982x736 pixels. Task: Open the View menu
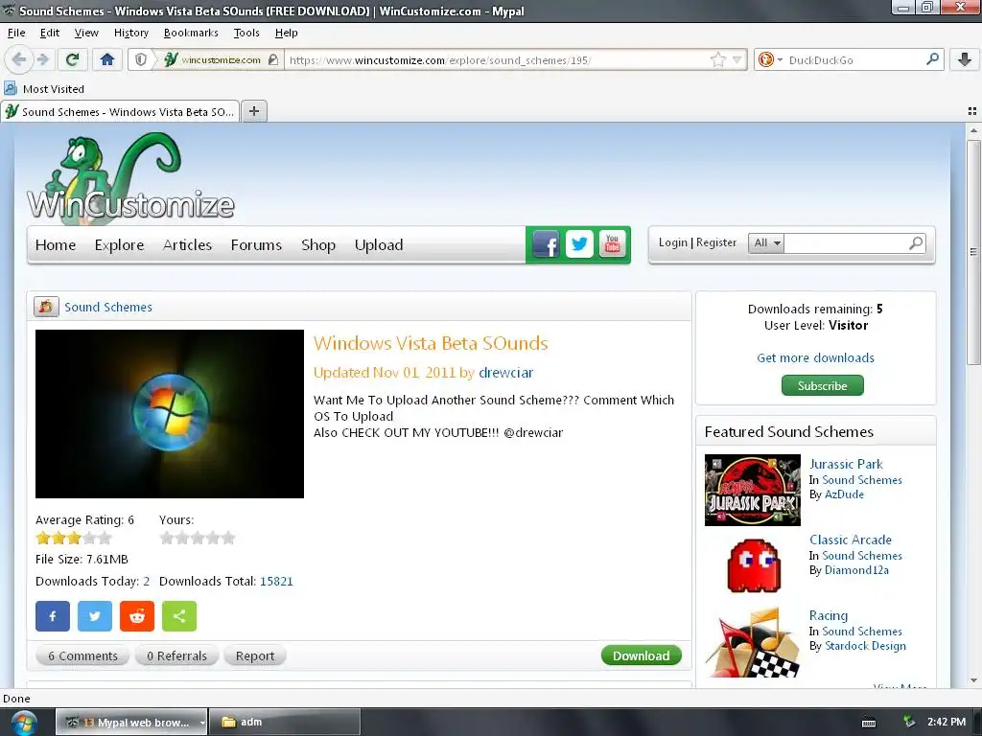click(86, 33)
